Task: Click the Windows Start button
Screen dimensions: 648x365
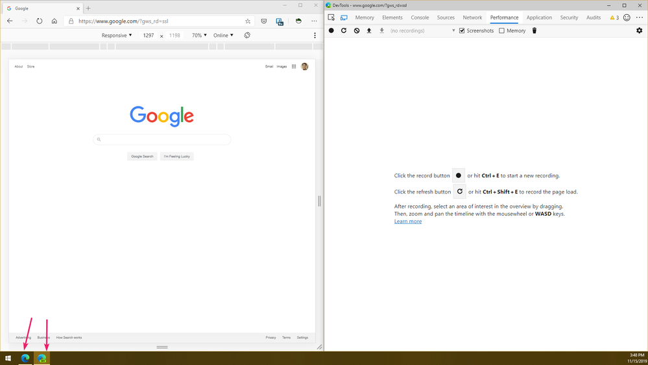Action: click(8, 359)
